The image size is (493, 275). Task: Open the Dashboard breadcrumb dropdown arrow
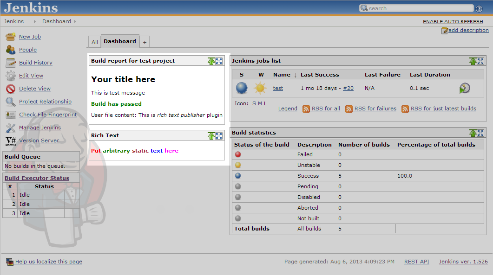(x=75, y=21)
